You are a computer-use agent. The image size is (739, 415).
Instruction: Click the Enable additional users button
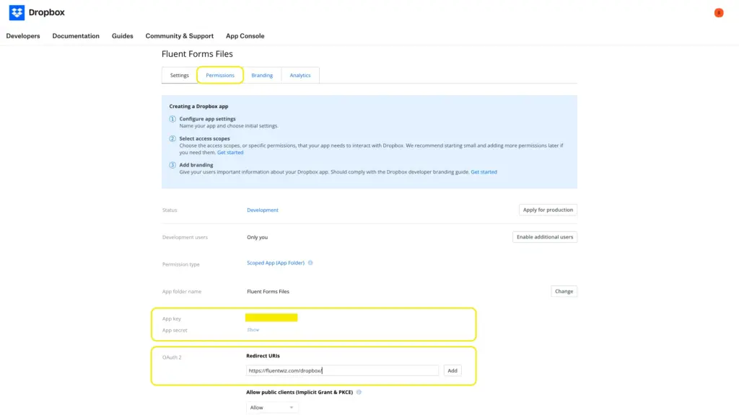[x=545, y=236]
